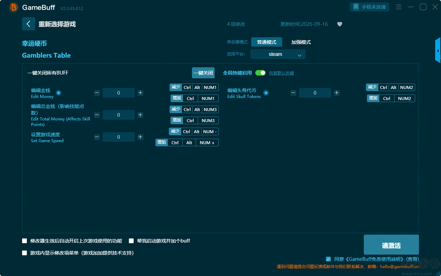
Task: Click the Edit Skull Tokens value field
Action: [315, 93]
